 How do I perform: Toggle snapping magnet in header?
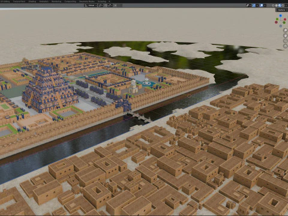pos(106,5)
